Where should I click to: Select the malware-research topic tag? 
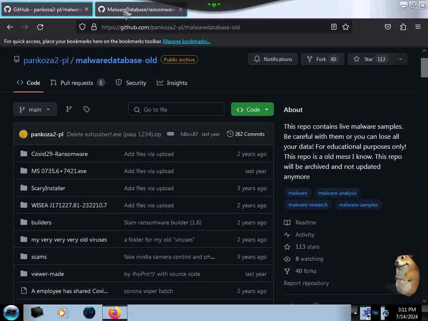click(308, 205)
